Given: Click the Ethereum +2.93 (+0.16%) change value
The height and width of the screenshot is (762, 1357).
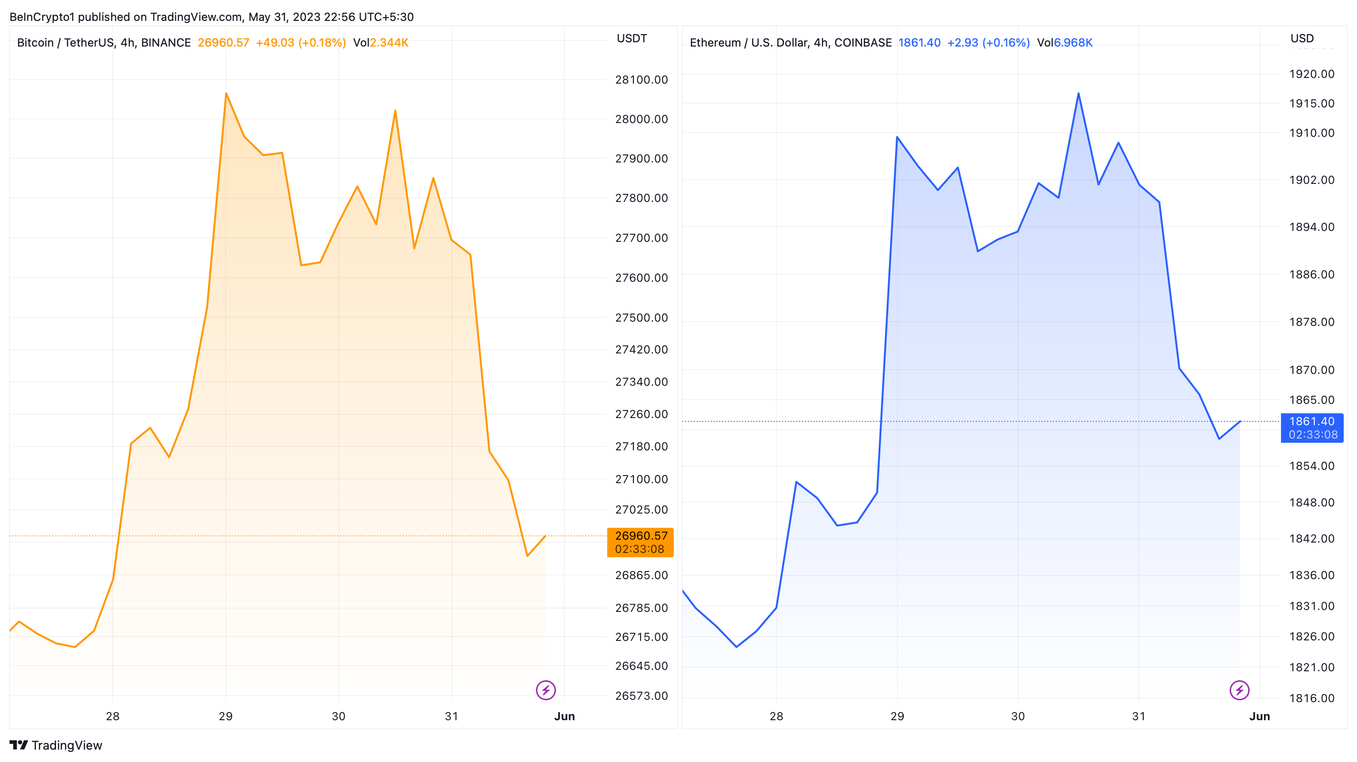Looking at the screenshot, I should [x=988, y=43].
